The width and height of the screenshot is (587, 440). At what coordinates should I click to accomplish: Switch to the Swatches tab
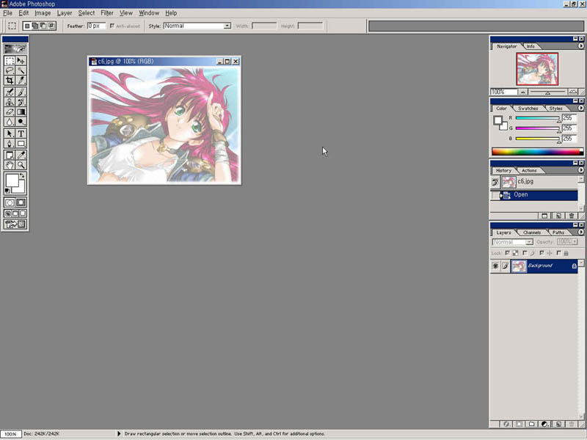click(x=528, y=108)
